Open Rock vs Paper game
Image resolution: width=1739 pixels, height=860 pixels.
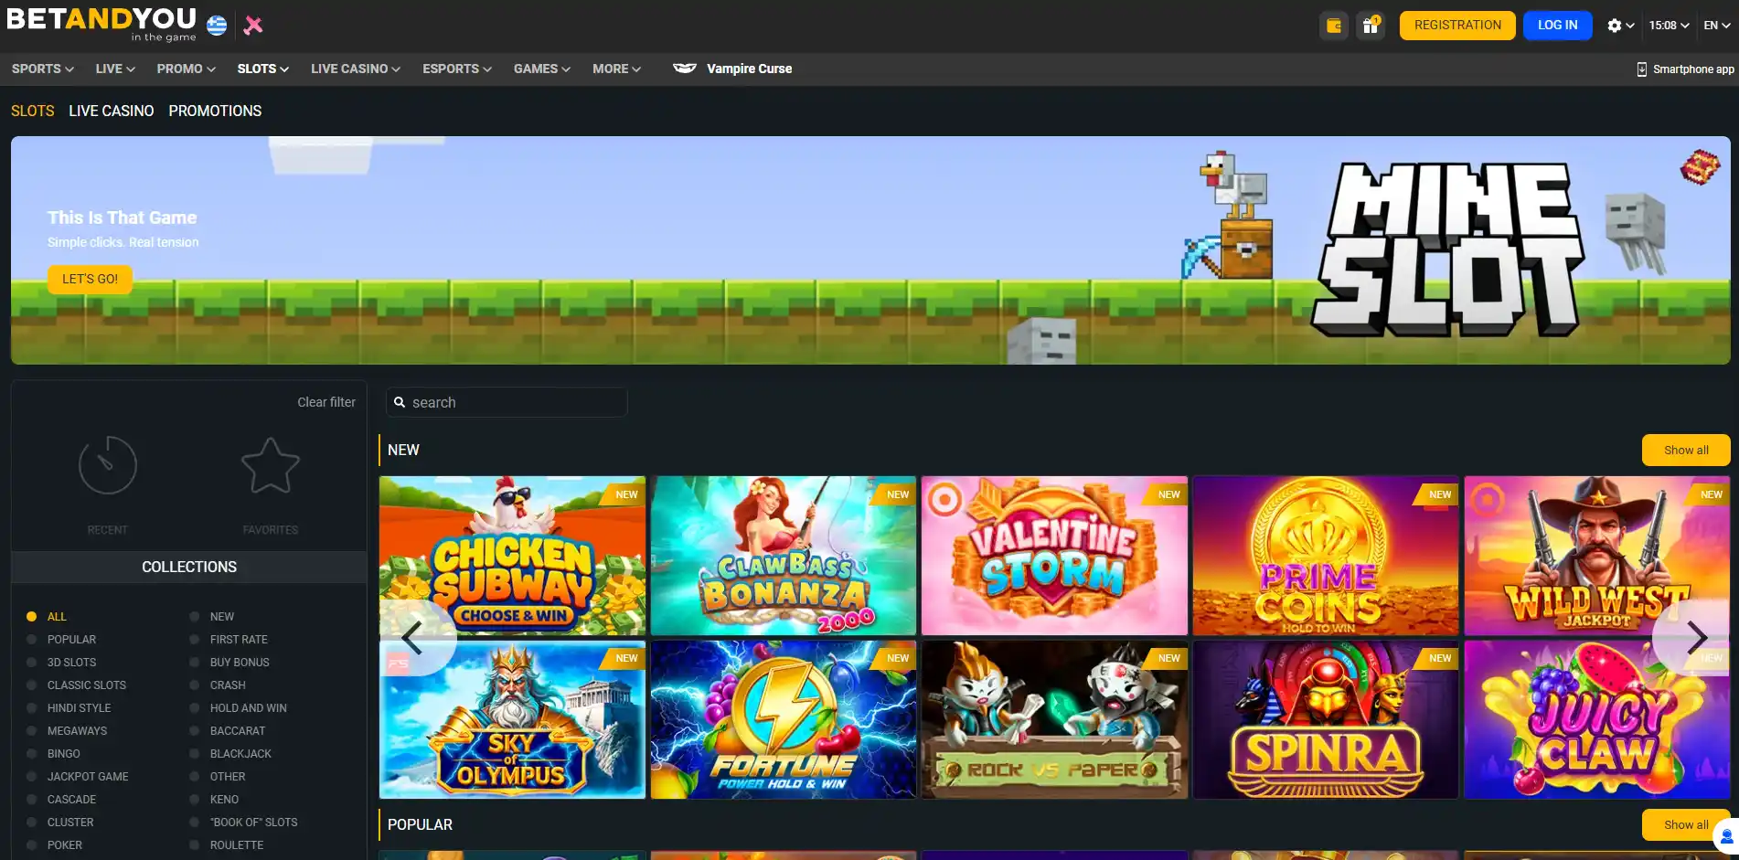pos(1054,719)
